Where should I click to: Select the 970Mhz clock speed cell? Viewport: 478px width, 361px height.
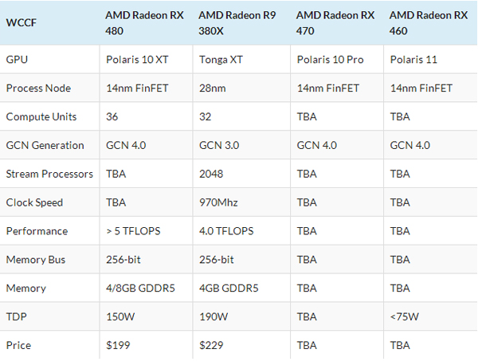click(217, 202)
